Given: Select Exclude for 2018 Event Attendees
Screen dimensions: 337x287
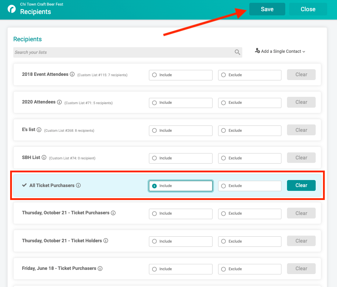Looking at the screenshot, I should (250, 75).
